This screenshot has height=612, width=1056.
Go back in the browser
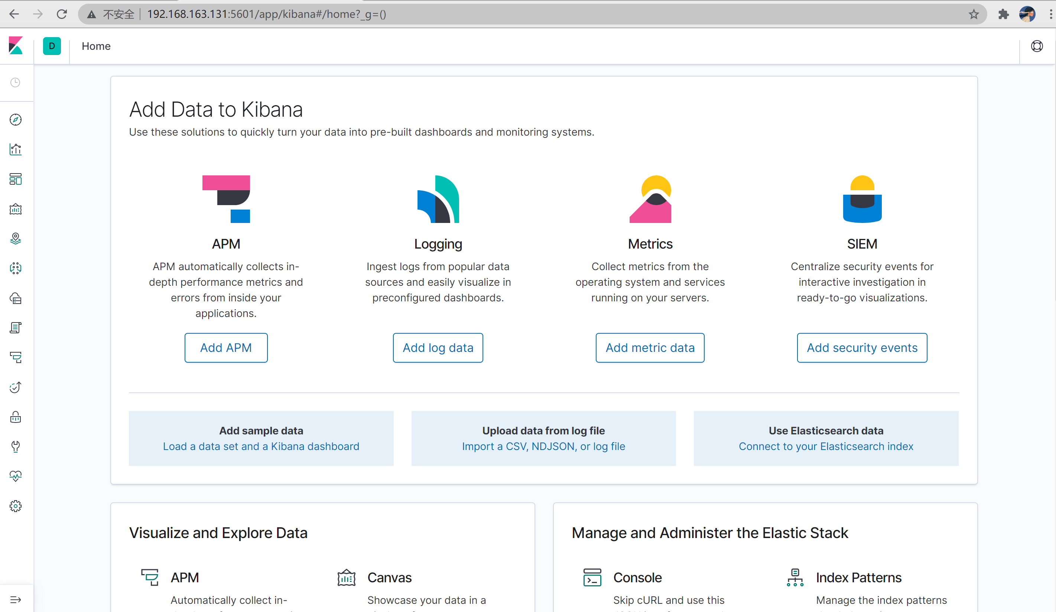pos(14,14)
